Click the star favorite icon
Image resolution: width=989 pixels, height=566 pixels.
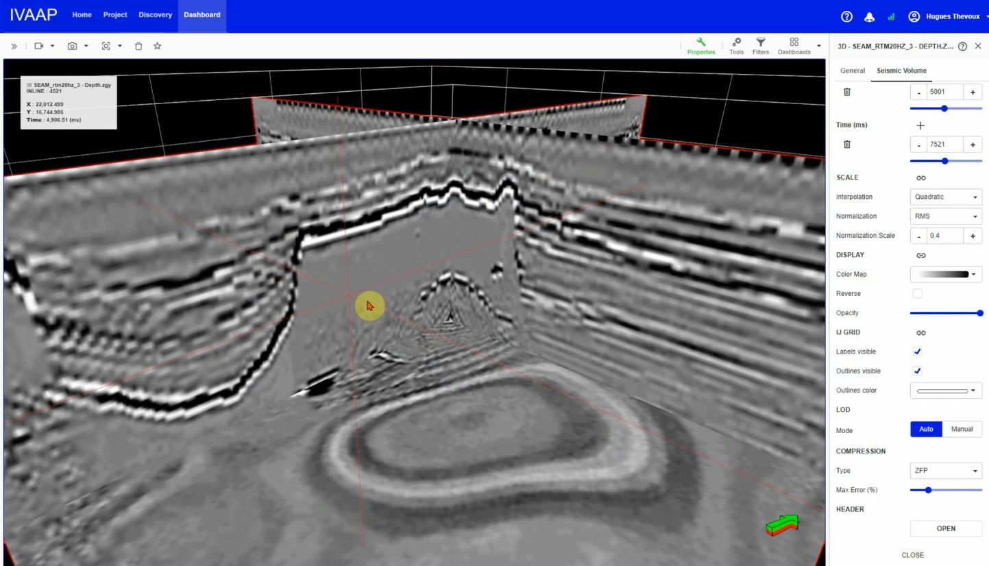[x=157, y=46]
